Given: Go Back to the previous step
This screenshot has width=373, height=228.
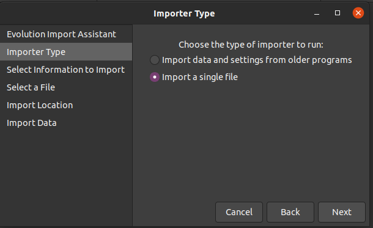Looking at the screenshot, I should [290, 212].
